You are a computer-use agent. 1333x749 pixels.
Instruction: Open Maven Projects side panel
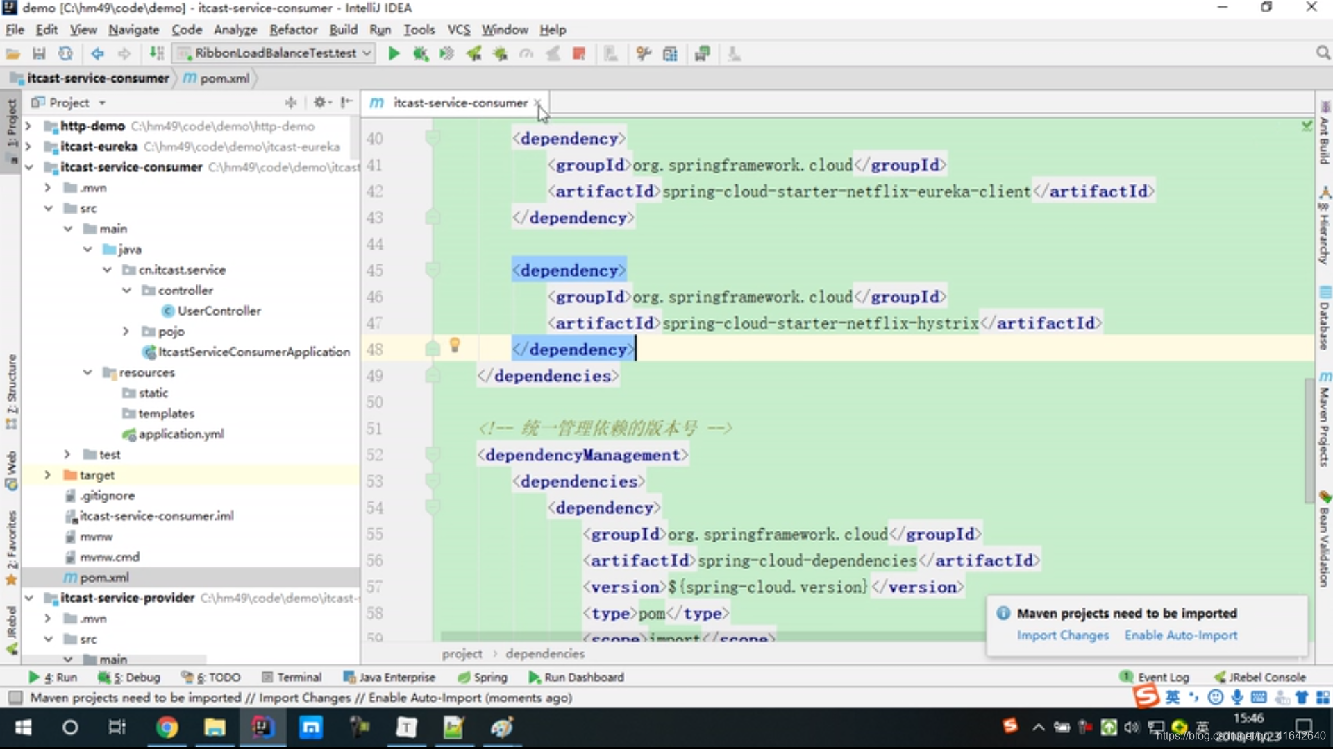click(1325, 420)
